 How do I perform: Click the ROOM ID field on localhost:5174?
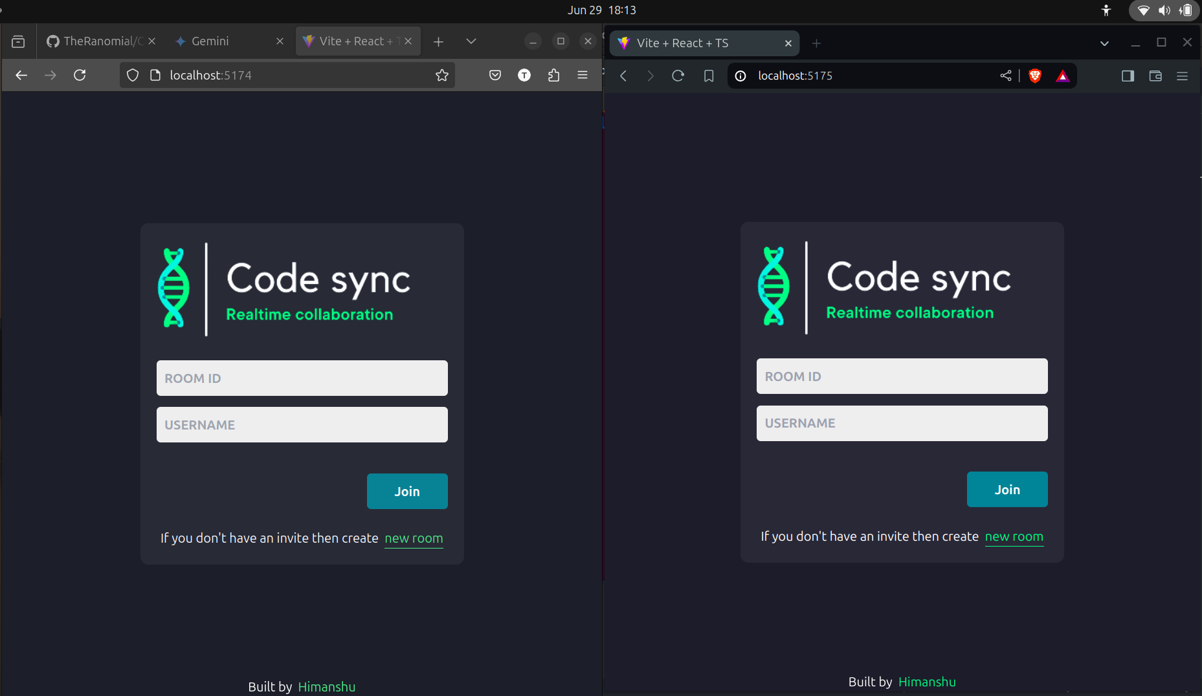tap(302, 378)
